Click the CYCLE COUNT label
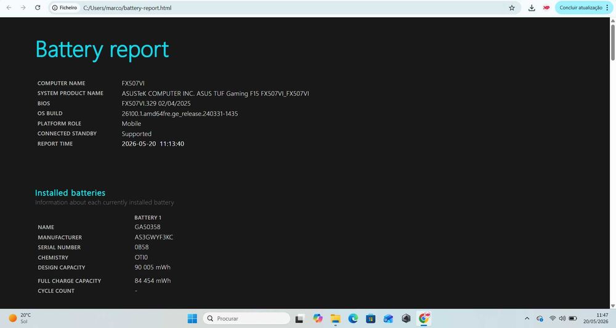This screenshot has height=328, width=616. pyautogui.click(x=56, y=291)
